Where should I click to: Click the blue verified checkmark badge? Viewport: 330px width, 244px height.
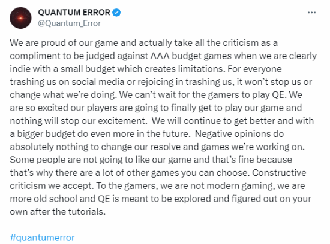116,13
